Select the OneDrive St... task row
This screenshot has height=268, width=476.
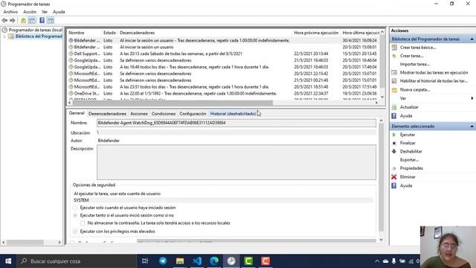coord(223,94)
